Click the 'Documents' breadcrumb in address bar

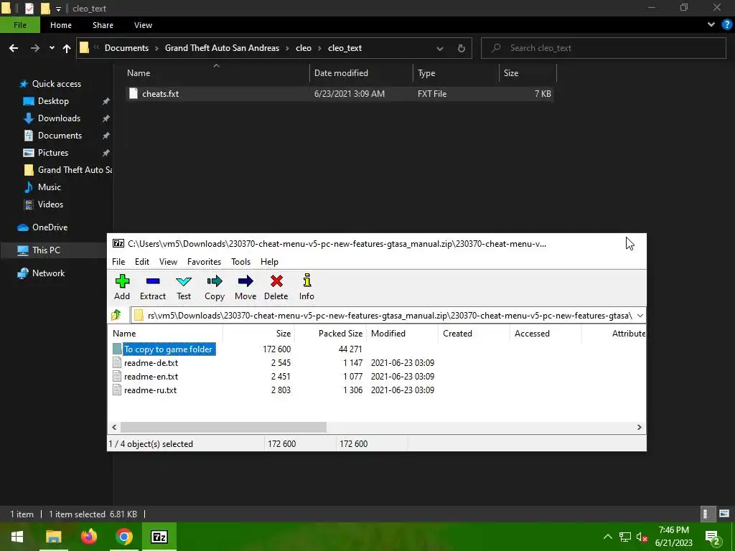(126, 48)
